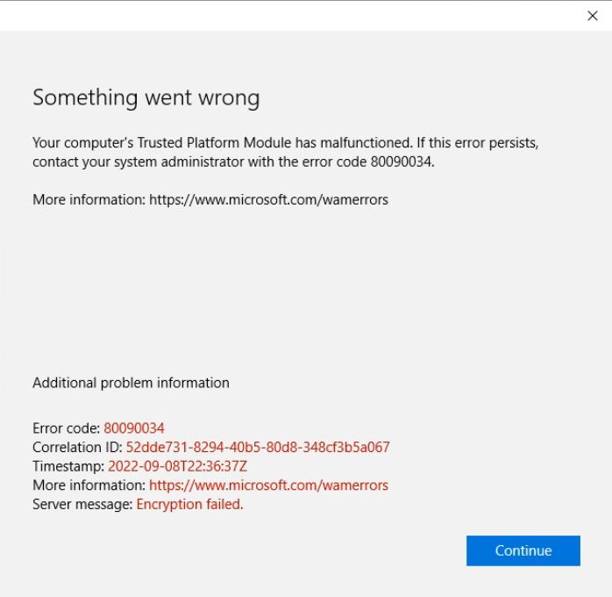Close the error dialog with the X
612x597 pixels.
(x=593, y=16)
